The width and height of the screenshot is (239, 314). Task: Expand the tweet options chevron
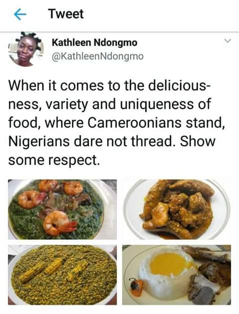click(x=228, y=41)
